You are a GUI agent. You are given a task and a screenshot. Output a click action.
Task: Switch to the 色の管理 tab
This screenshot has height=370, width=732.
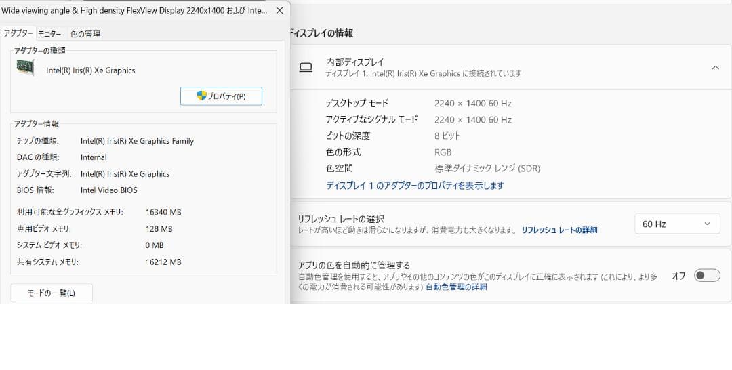85,34
